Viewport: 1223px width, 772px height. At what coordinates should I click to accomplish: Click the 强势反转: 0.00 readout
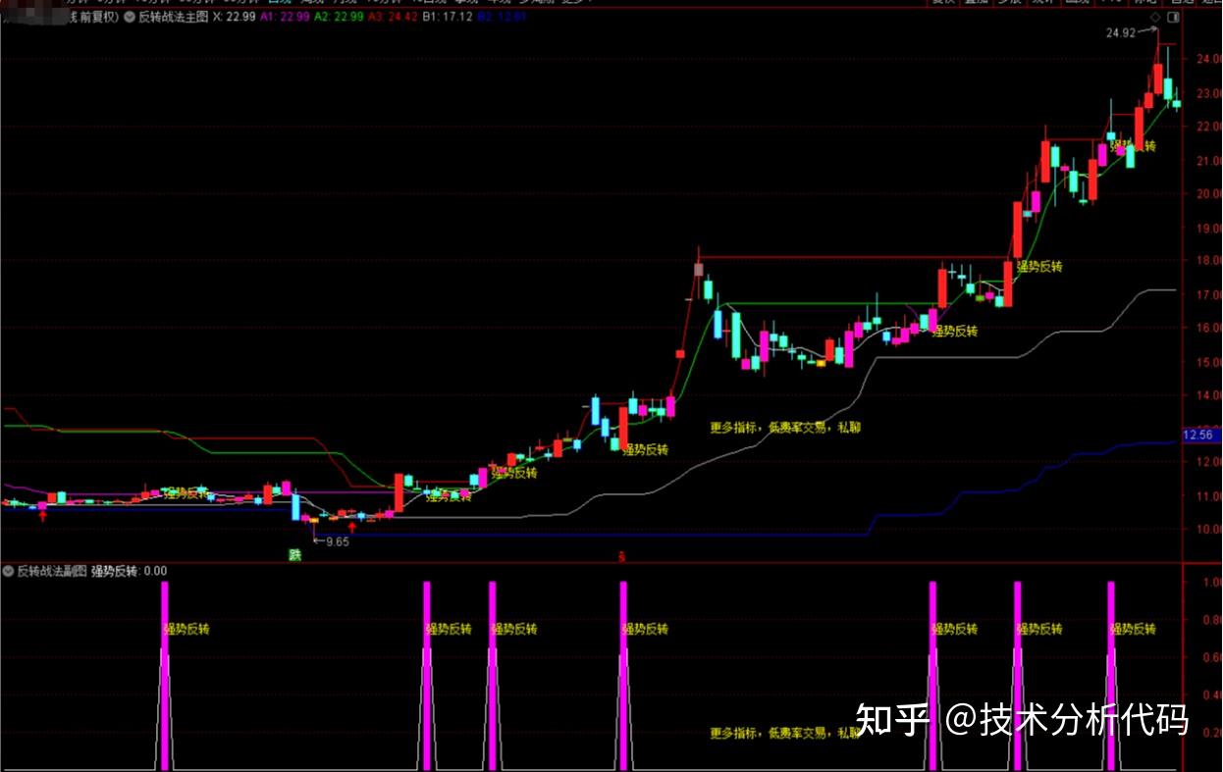[130, 570]
